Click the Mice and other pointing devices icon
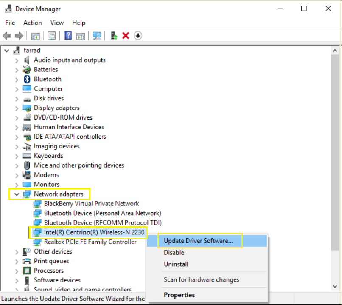The height and width of the screenshot is (305, 342). click(27, 165)
